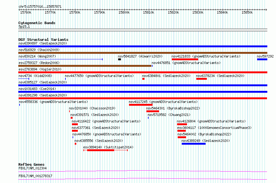Open nsv6391298 (Sedlazeck2020) variant label
This screenshot has height=183, width=276.
(43, 95)
